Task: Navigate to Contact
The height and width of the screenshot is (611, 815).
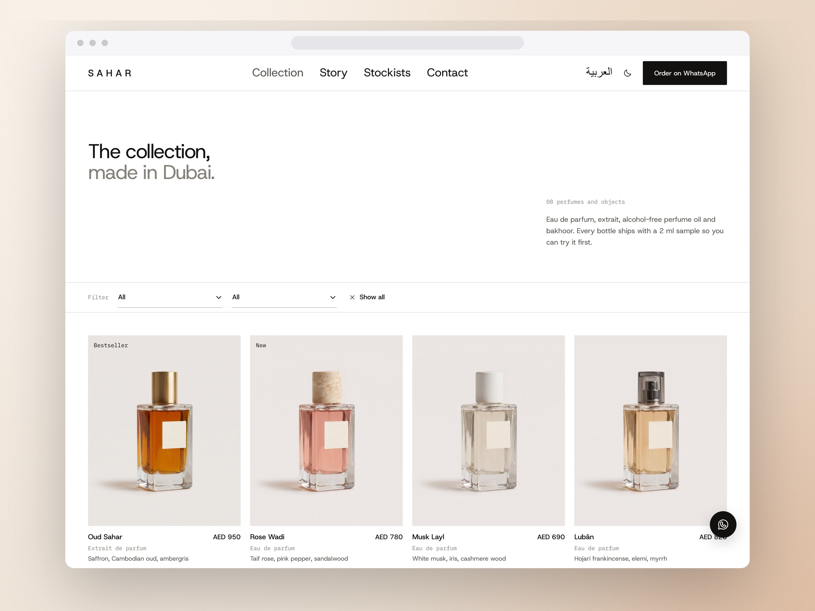Action: coord(447,73)
